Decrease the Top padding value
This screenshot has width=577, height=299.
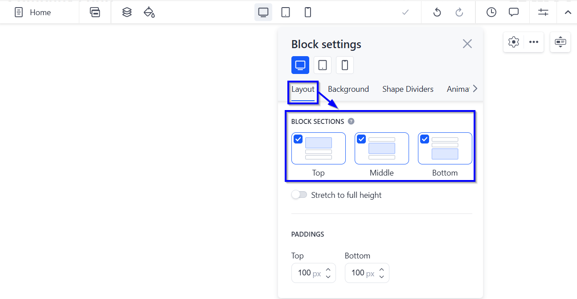point(328,276)
